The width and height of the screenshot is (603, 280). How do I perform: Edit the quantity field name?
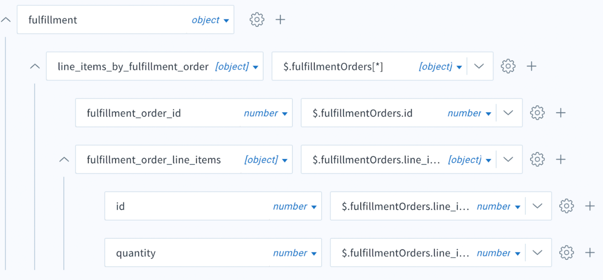pyautogui.click(x=136, y=253)
